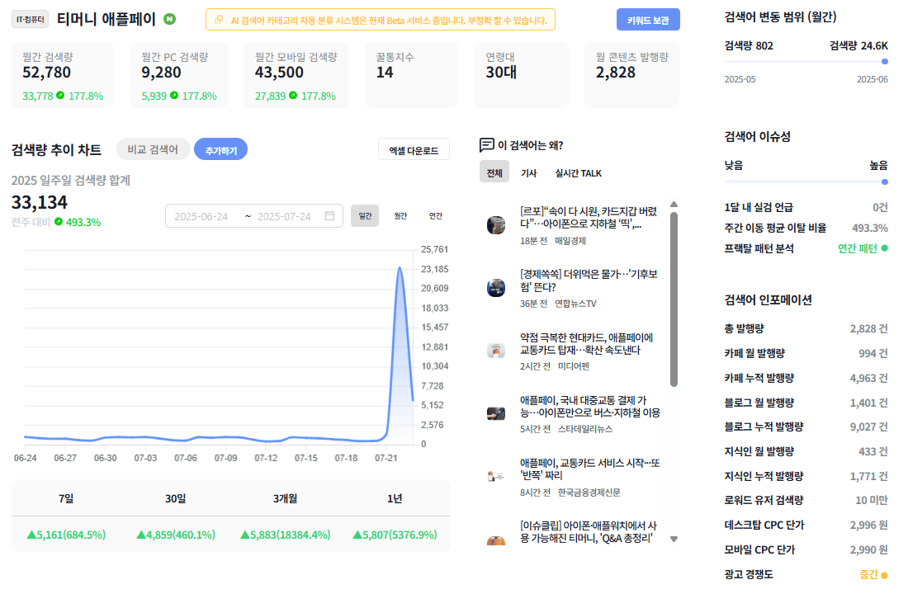This screenshot has height=594, width=908.
Task: Select the 연간 chart period toggle
Action: click(x=436, y=216)
